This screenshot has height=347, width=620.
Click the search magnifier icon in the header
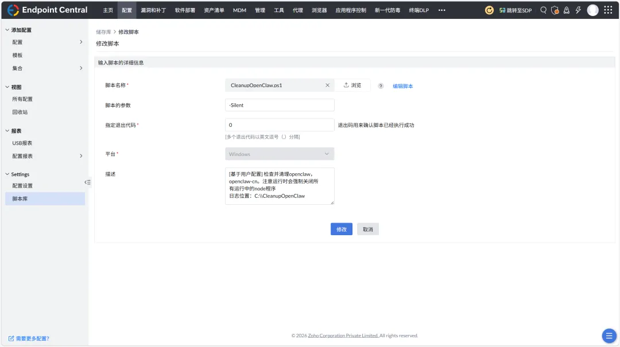544,10
